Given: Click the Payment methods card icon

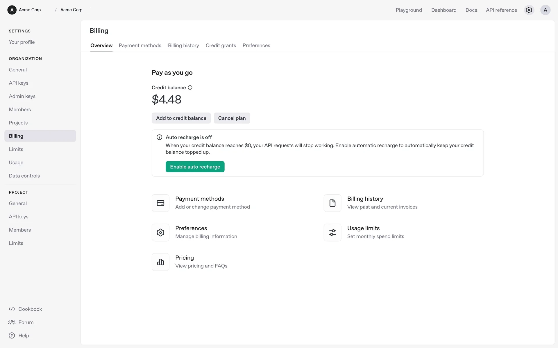Looking at the screenshot, I should coord(160,203).
